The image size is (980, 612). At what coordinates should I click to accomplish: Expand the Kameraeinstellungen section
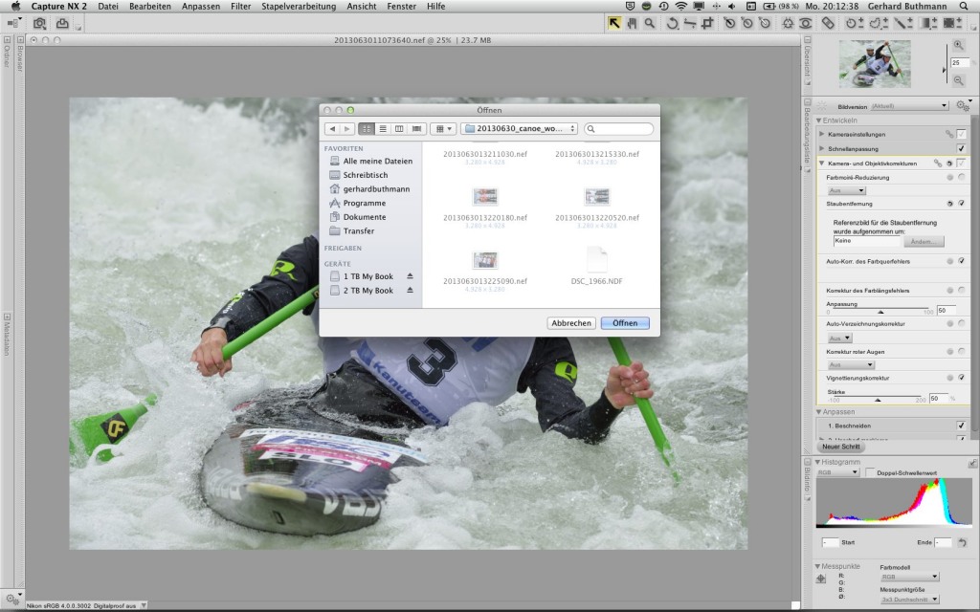point(822,134)
